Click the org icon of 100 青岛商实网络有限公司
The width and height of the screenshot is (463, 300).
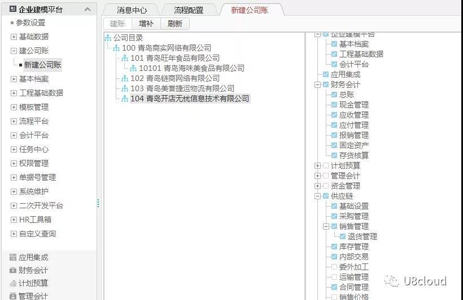point(116,48)
